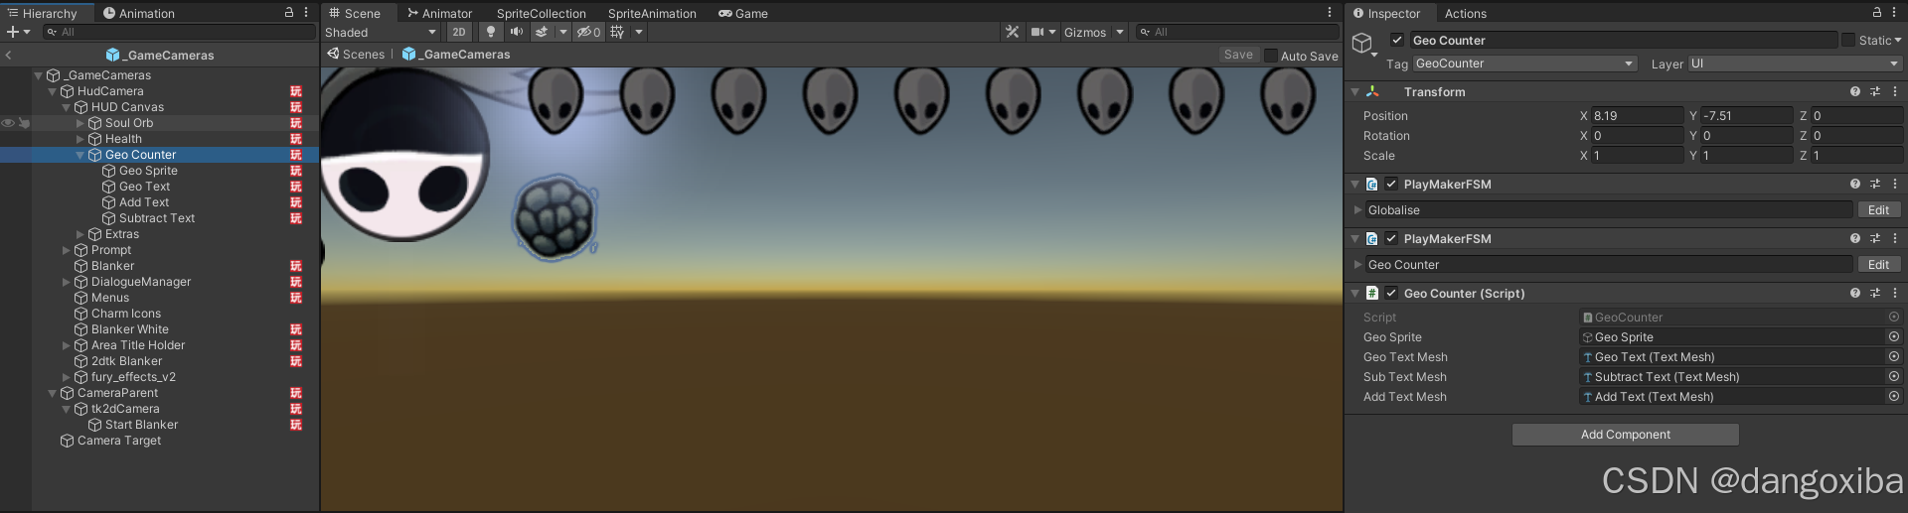
Task: Open scene effects dropdown arrow
Action: point(563,32)
